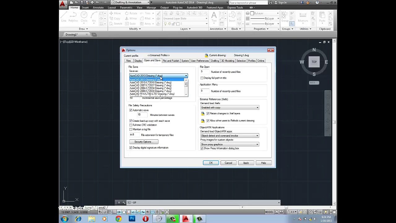Expand the Modify panel flyout
Viewport: 396px width, 223px height.
coord(135,29)
